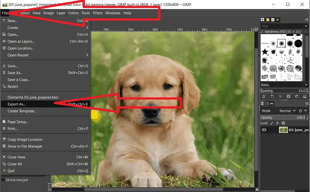Open the Filters menu
310x192 pixels.
(x=97, y=13)
